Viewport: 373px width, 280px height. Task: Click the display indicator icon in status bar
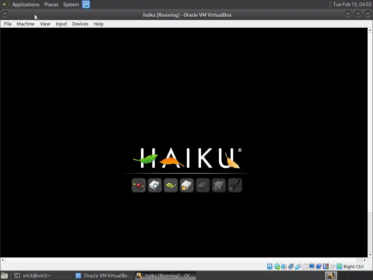coord(312,267)
